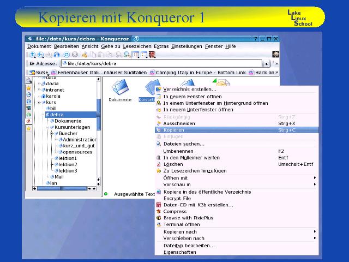349x262 pixels.
Task: Click the location icon left of Adresse
Action: point(32,64)
